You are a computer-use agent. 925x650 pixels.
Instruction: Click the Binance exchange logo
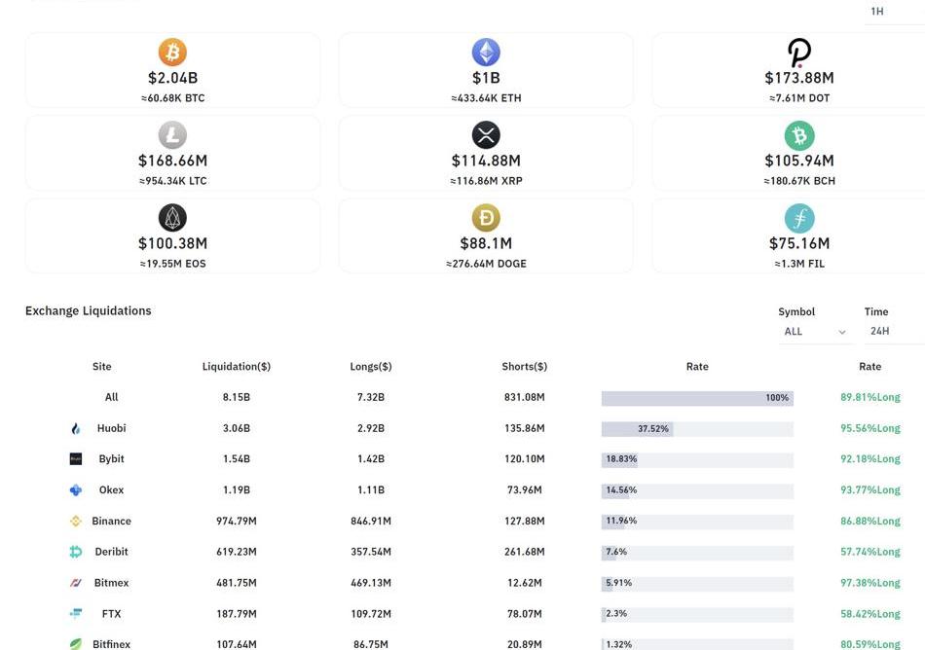tap(76, 521)
